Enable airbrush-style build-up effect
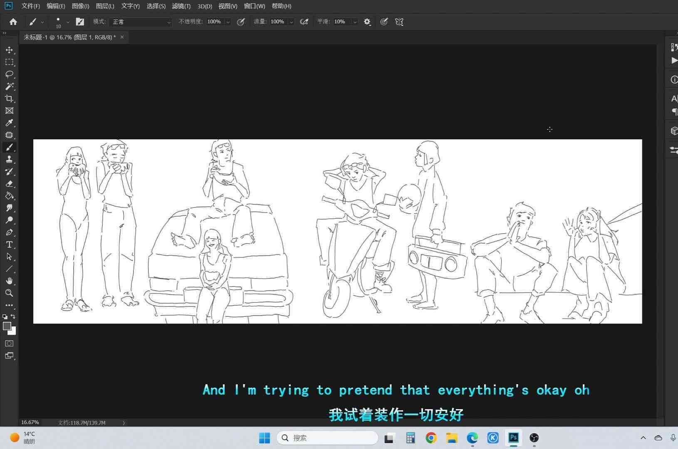Screen dimensions: 678x449 point(304,22)
